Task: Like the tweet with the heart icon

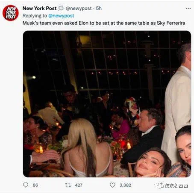Action: (x=112, y=185)
